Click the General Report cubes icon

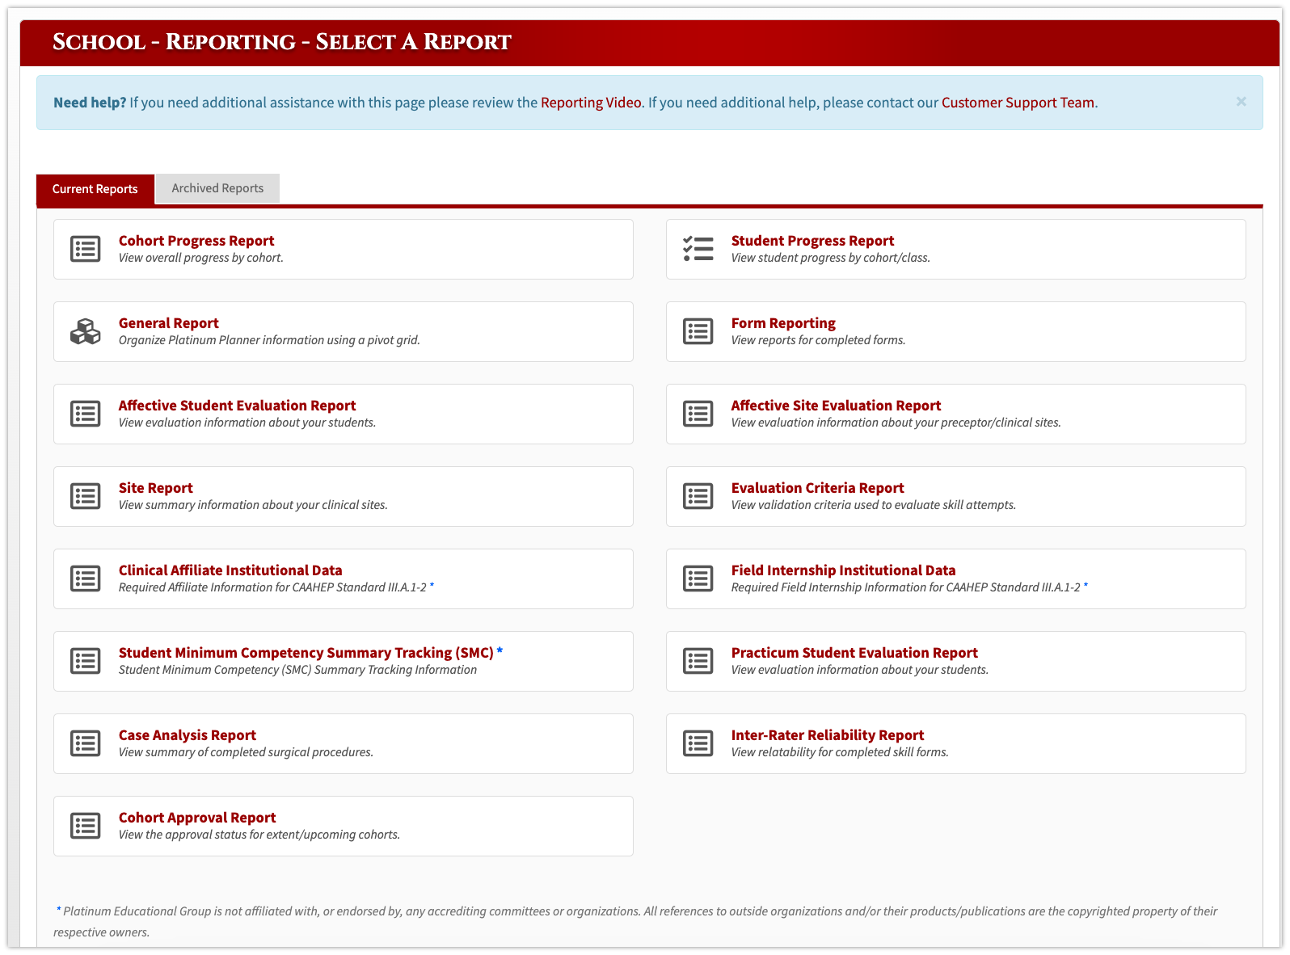tap(85, 331)
